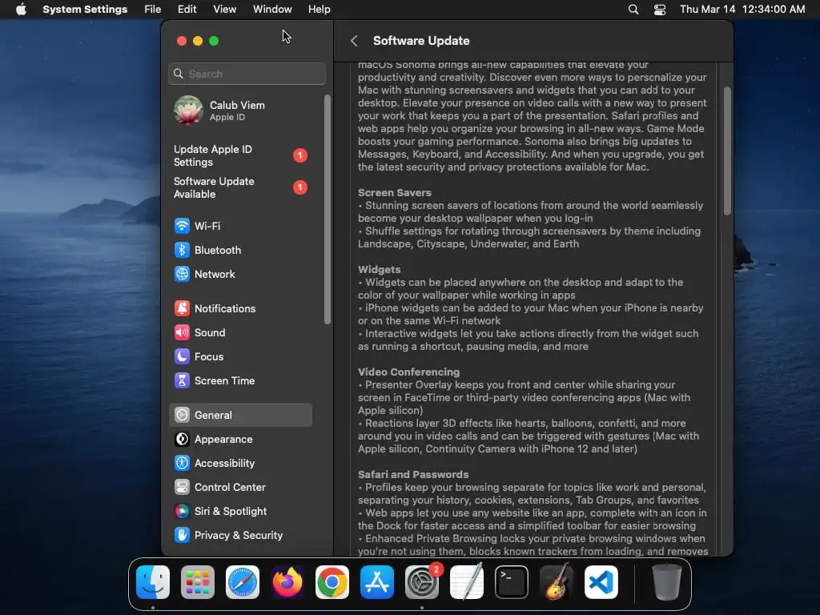Open the View menu

pyautogui.click(x=224, y=10)
